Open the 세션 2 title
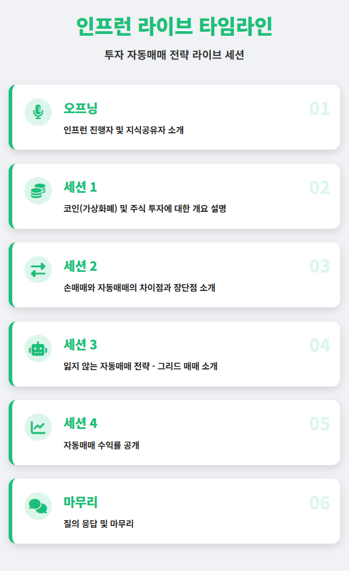 [x=80, y=266]
